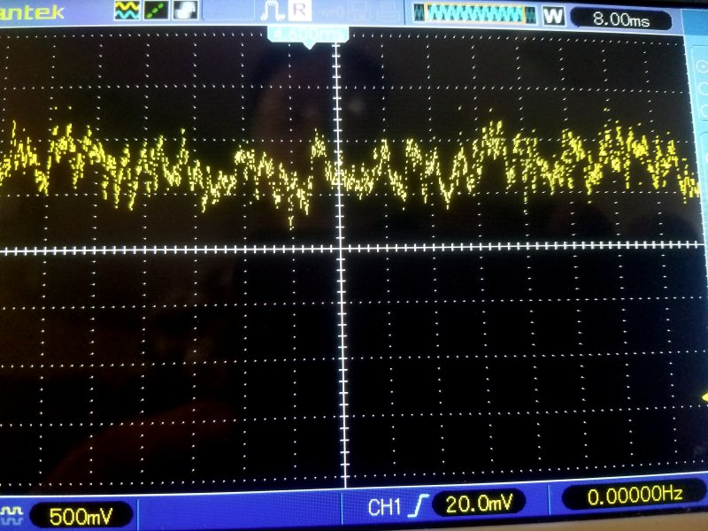The height and width of the screenshot is (531, 708).
Task: Click the pink R run status indicator
Action: [300, 12]
